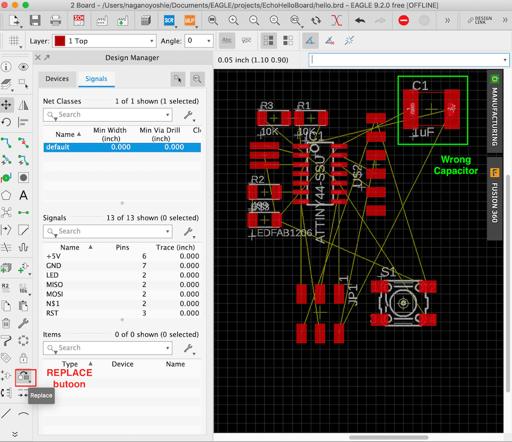Click the Design Link button
The height and width of the screenshot is (442, 512).
tap(479, 21)
